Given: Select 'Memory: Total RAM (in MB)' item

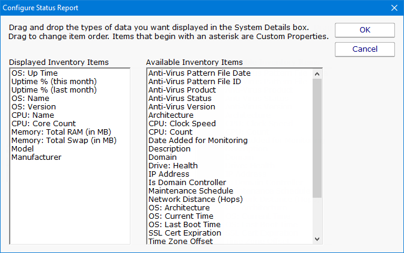Looking at the screenshot, I should 61,132.
